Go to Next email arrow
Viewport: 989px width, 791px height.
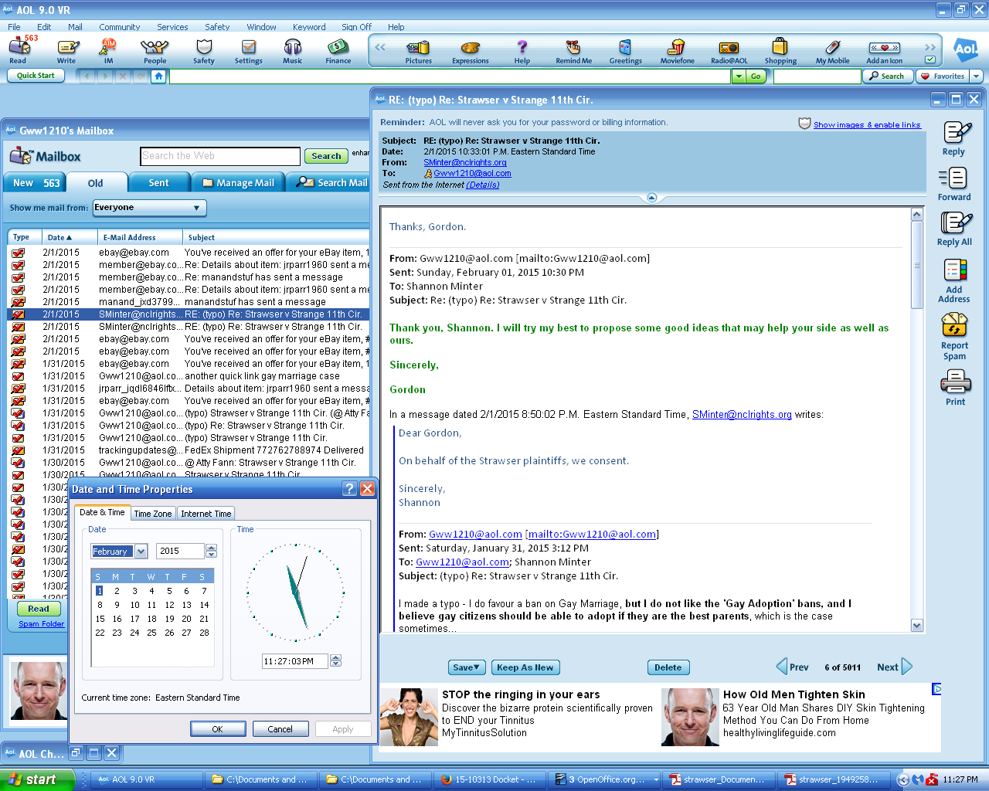pyautogui.click(x=906, y=667)
